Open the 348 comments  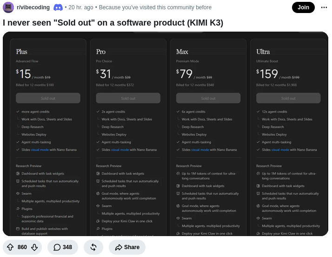(63, 247)
